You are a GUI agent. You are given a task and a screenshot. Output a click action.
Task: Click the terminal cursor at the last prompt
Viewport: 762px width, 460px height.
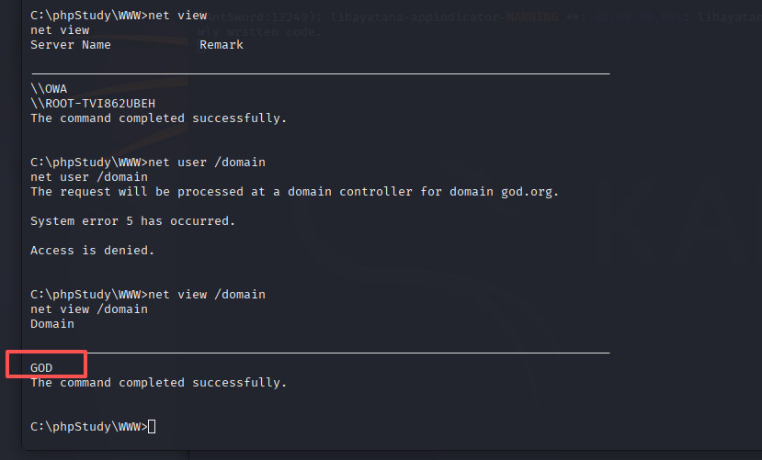coord(152,427)
